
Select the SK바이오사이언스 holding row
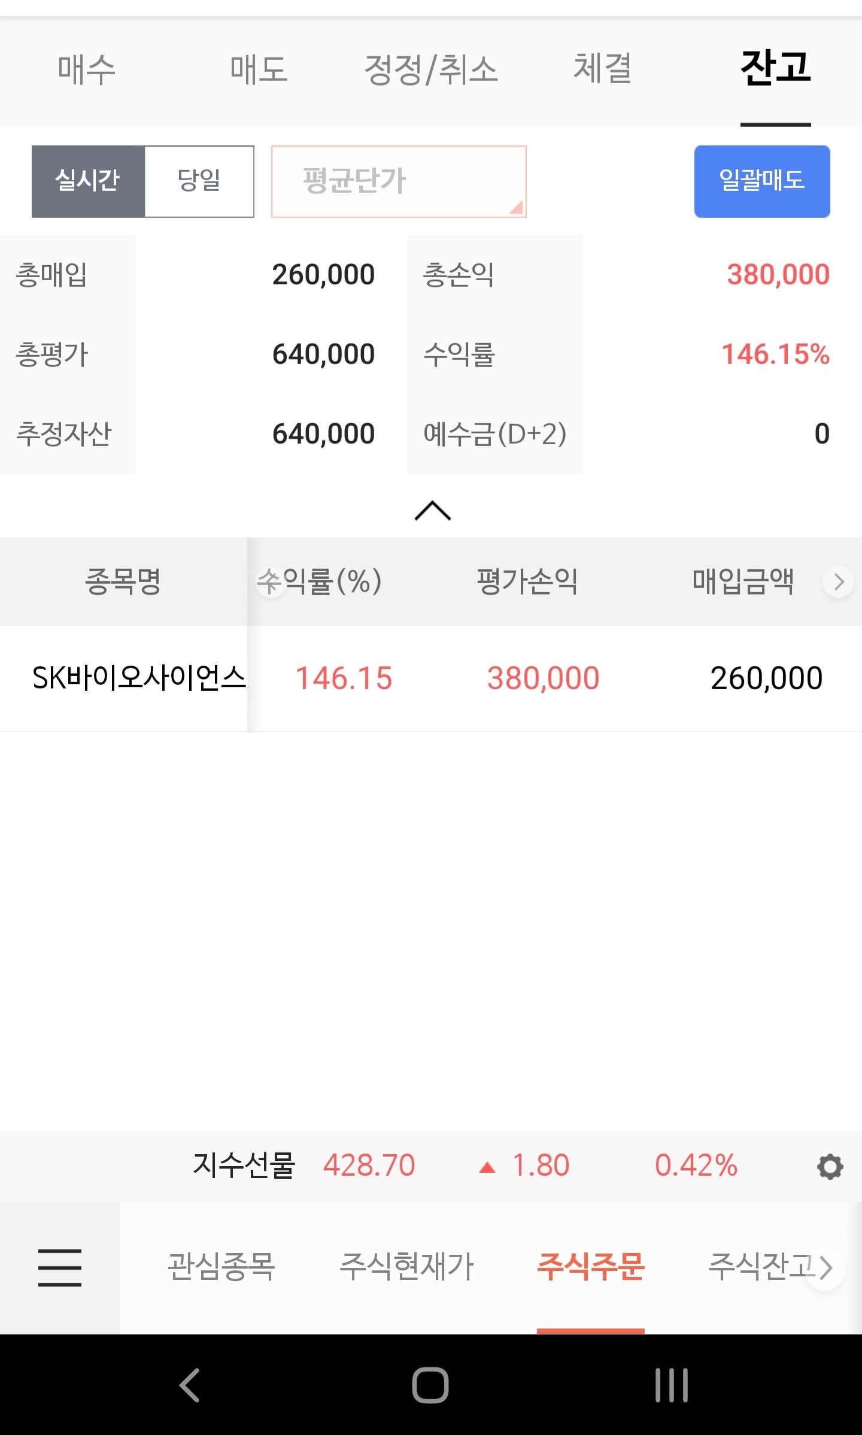click(431, 678)
